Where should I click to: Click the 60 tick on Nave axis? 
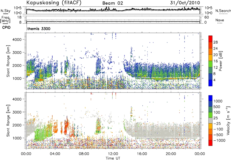(207, 17)
